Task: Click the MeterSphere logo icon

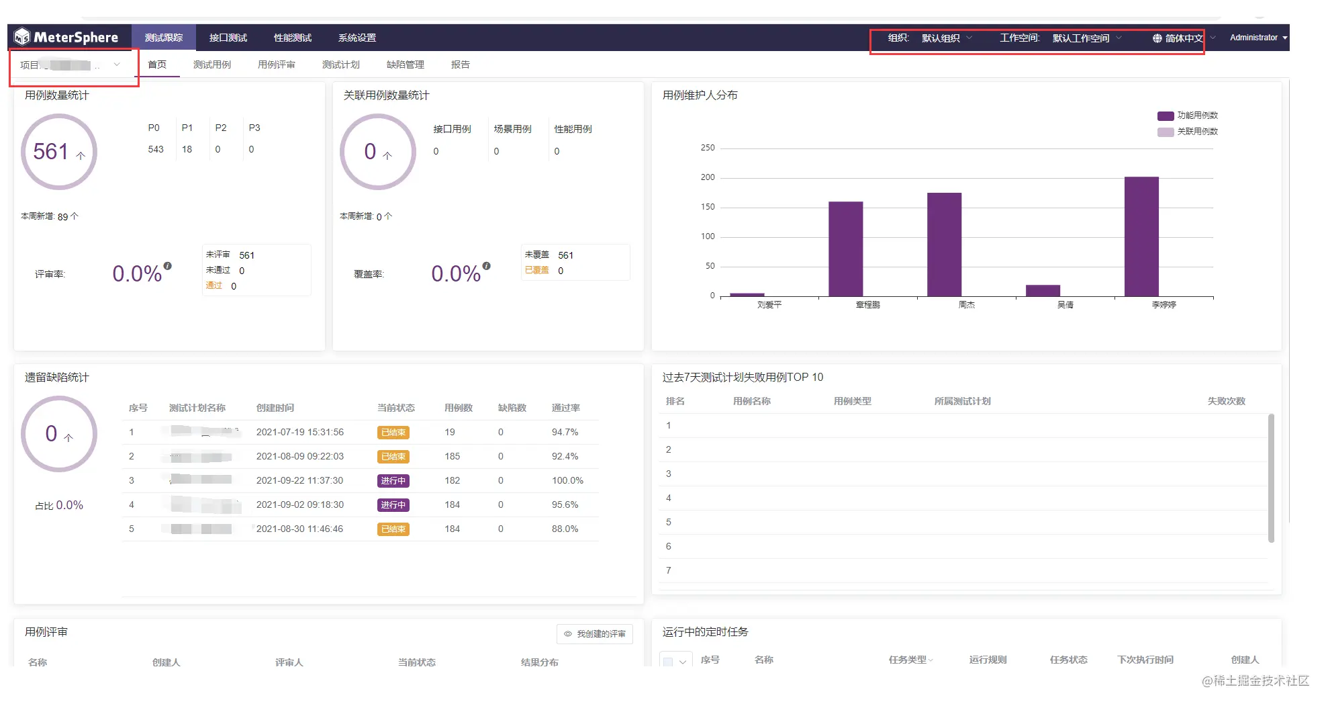Action: (x=22, y=36)
